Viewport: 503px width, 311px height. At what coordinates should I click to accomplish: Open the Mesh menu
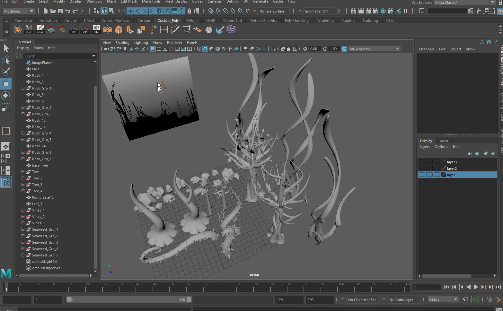111,2
